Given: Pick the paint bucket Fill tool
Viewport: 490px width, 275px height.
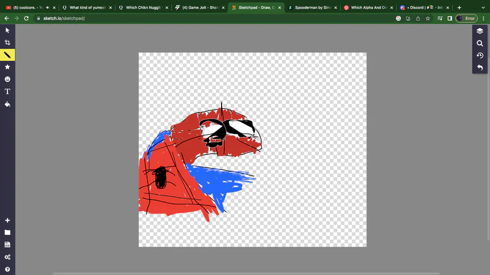Looking at the screenshot, I should click(8, 104).
